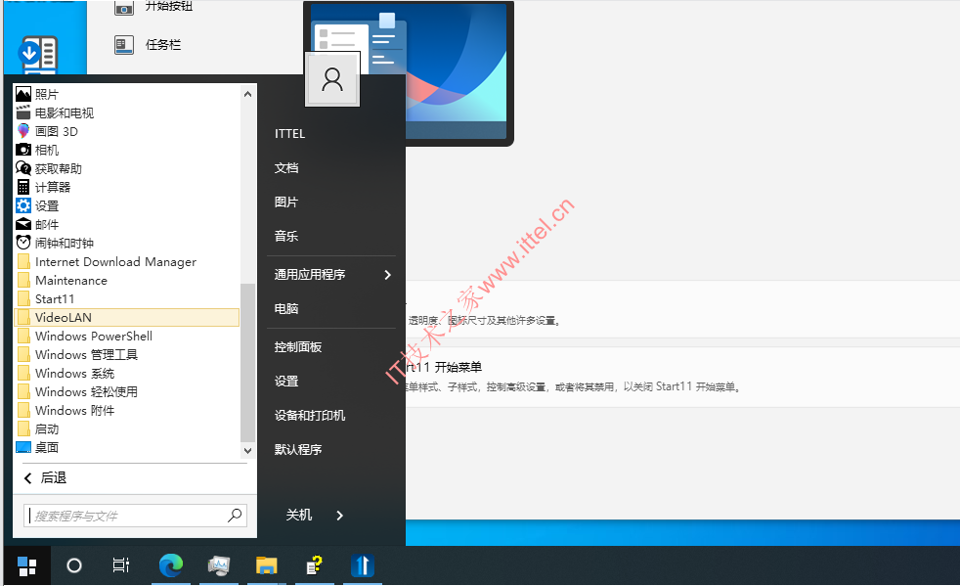Click 后退 to go back
The height and width of the screenshot is (586, 960).
(x=45, y=477)
